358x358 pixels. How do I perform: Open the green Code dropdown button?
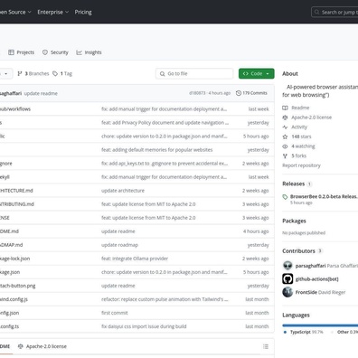pos(257,73)
